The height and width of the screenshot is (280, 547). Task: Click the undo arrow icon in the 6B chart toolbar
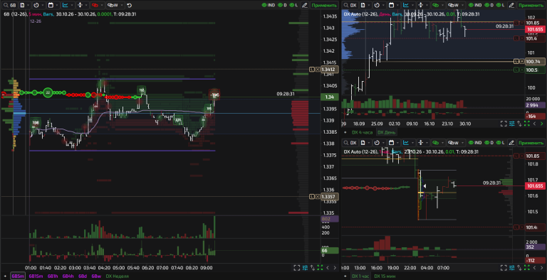(130, 5)
